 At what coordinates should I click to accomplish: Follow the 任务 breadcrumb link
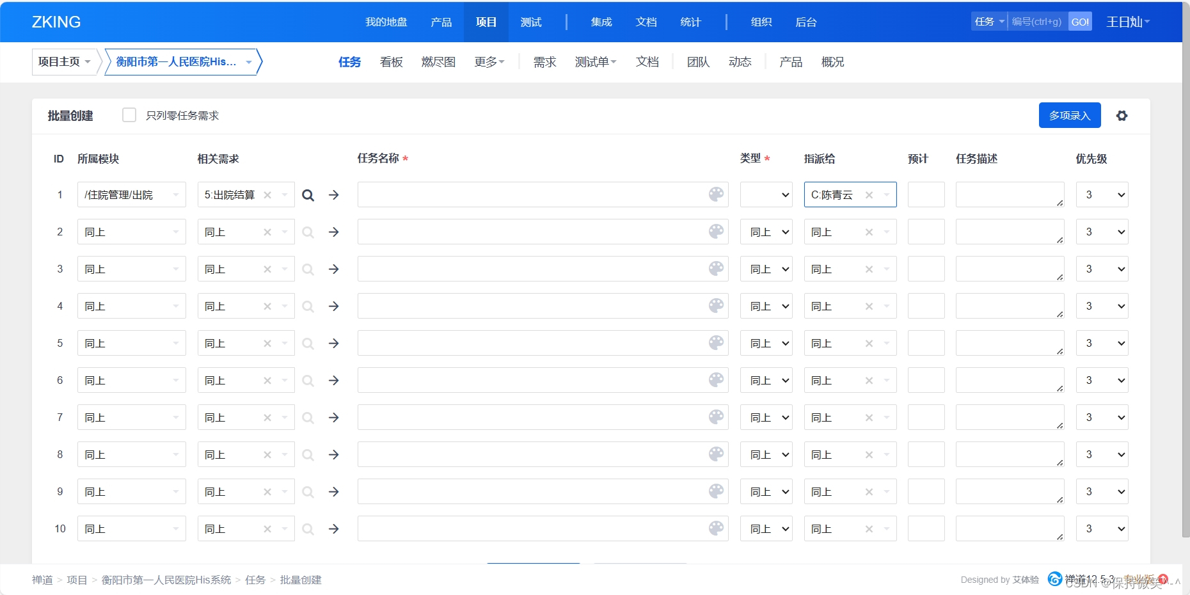click(x=255, y=580)
